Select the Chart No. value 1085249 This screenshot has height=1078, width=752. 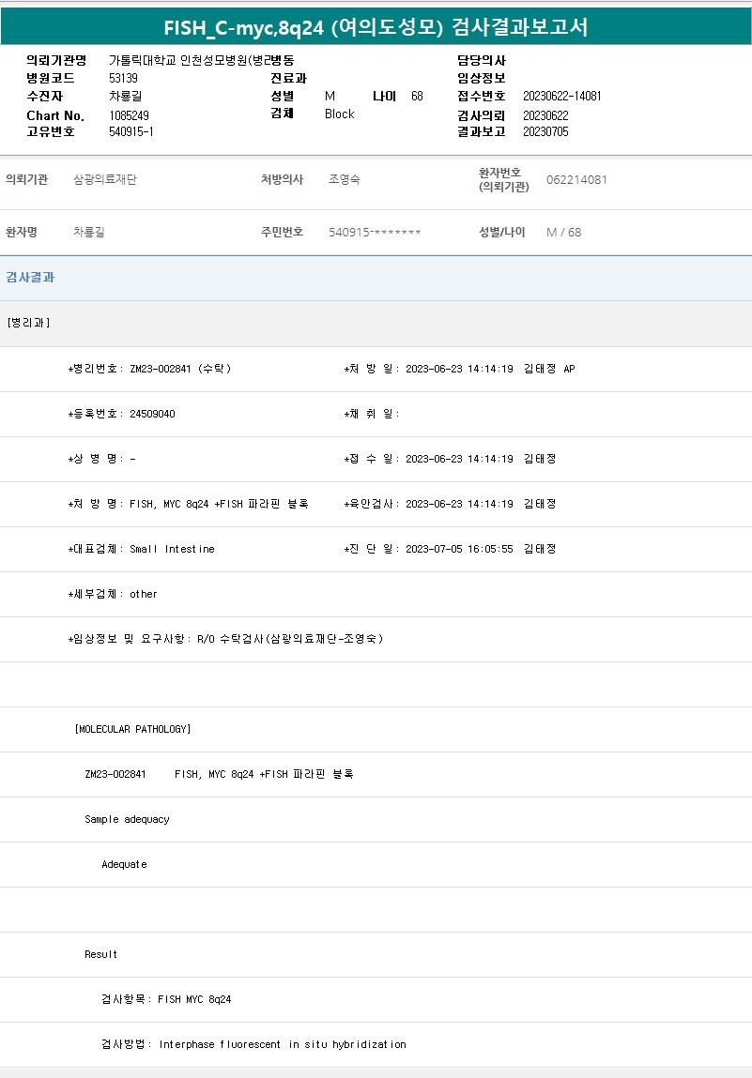129,115
